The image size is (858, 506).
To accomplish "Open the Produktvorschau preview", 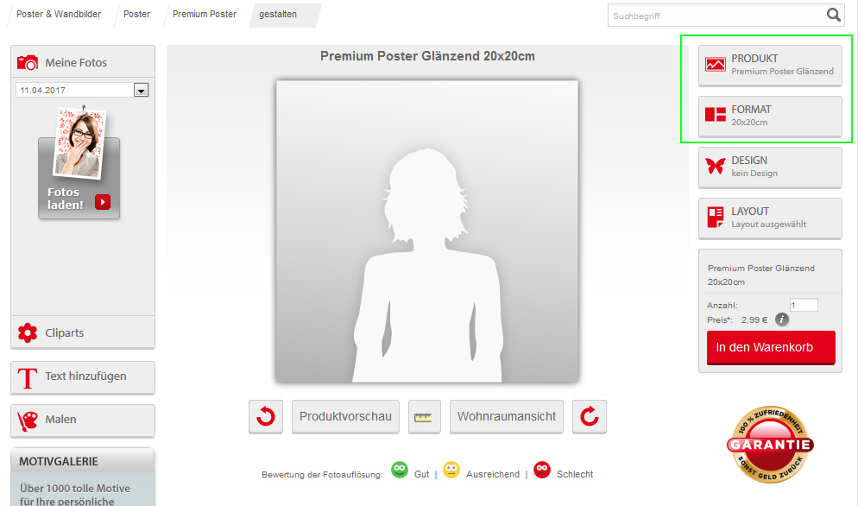I will (x=345, y=417).
